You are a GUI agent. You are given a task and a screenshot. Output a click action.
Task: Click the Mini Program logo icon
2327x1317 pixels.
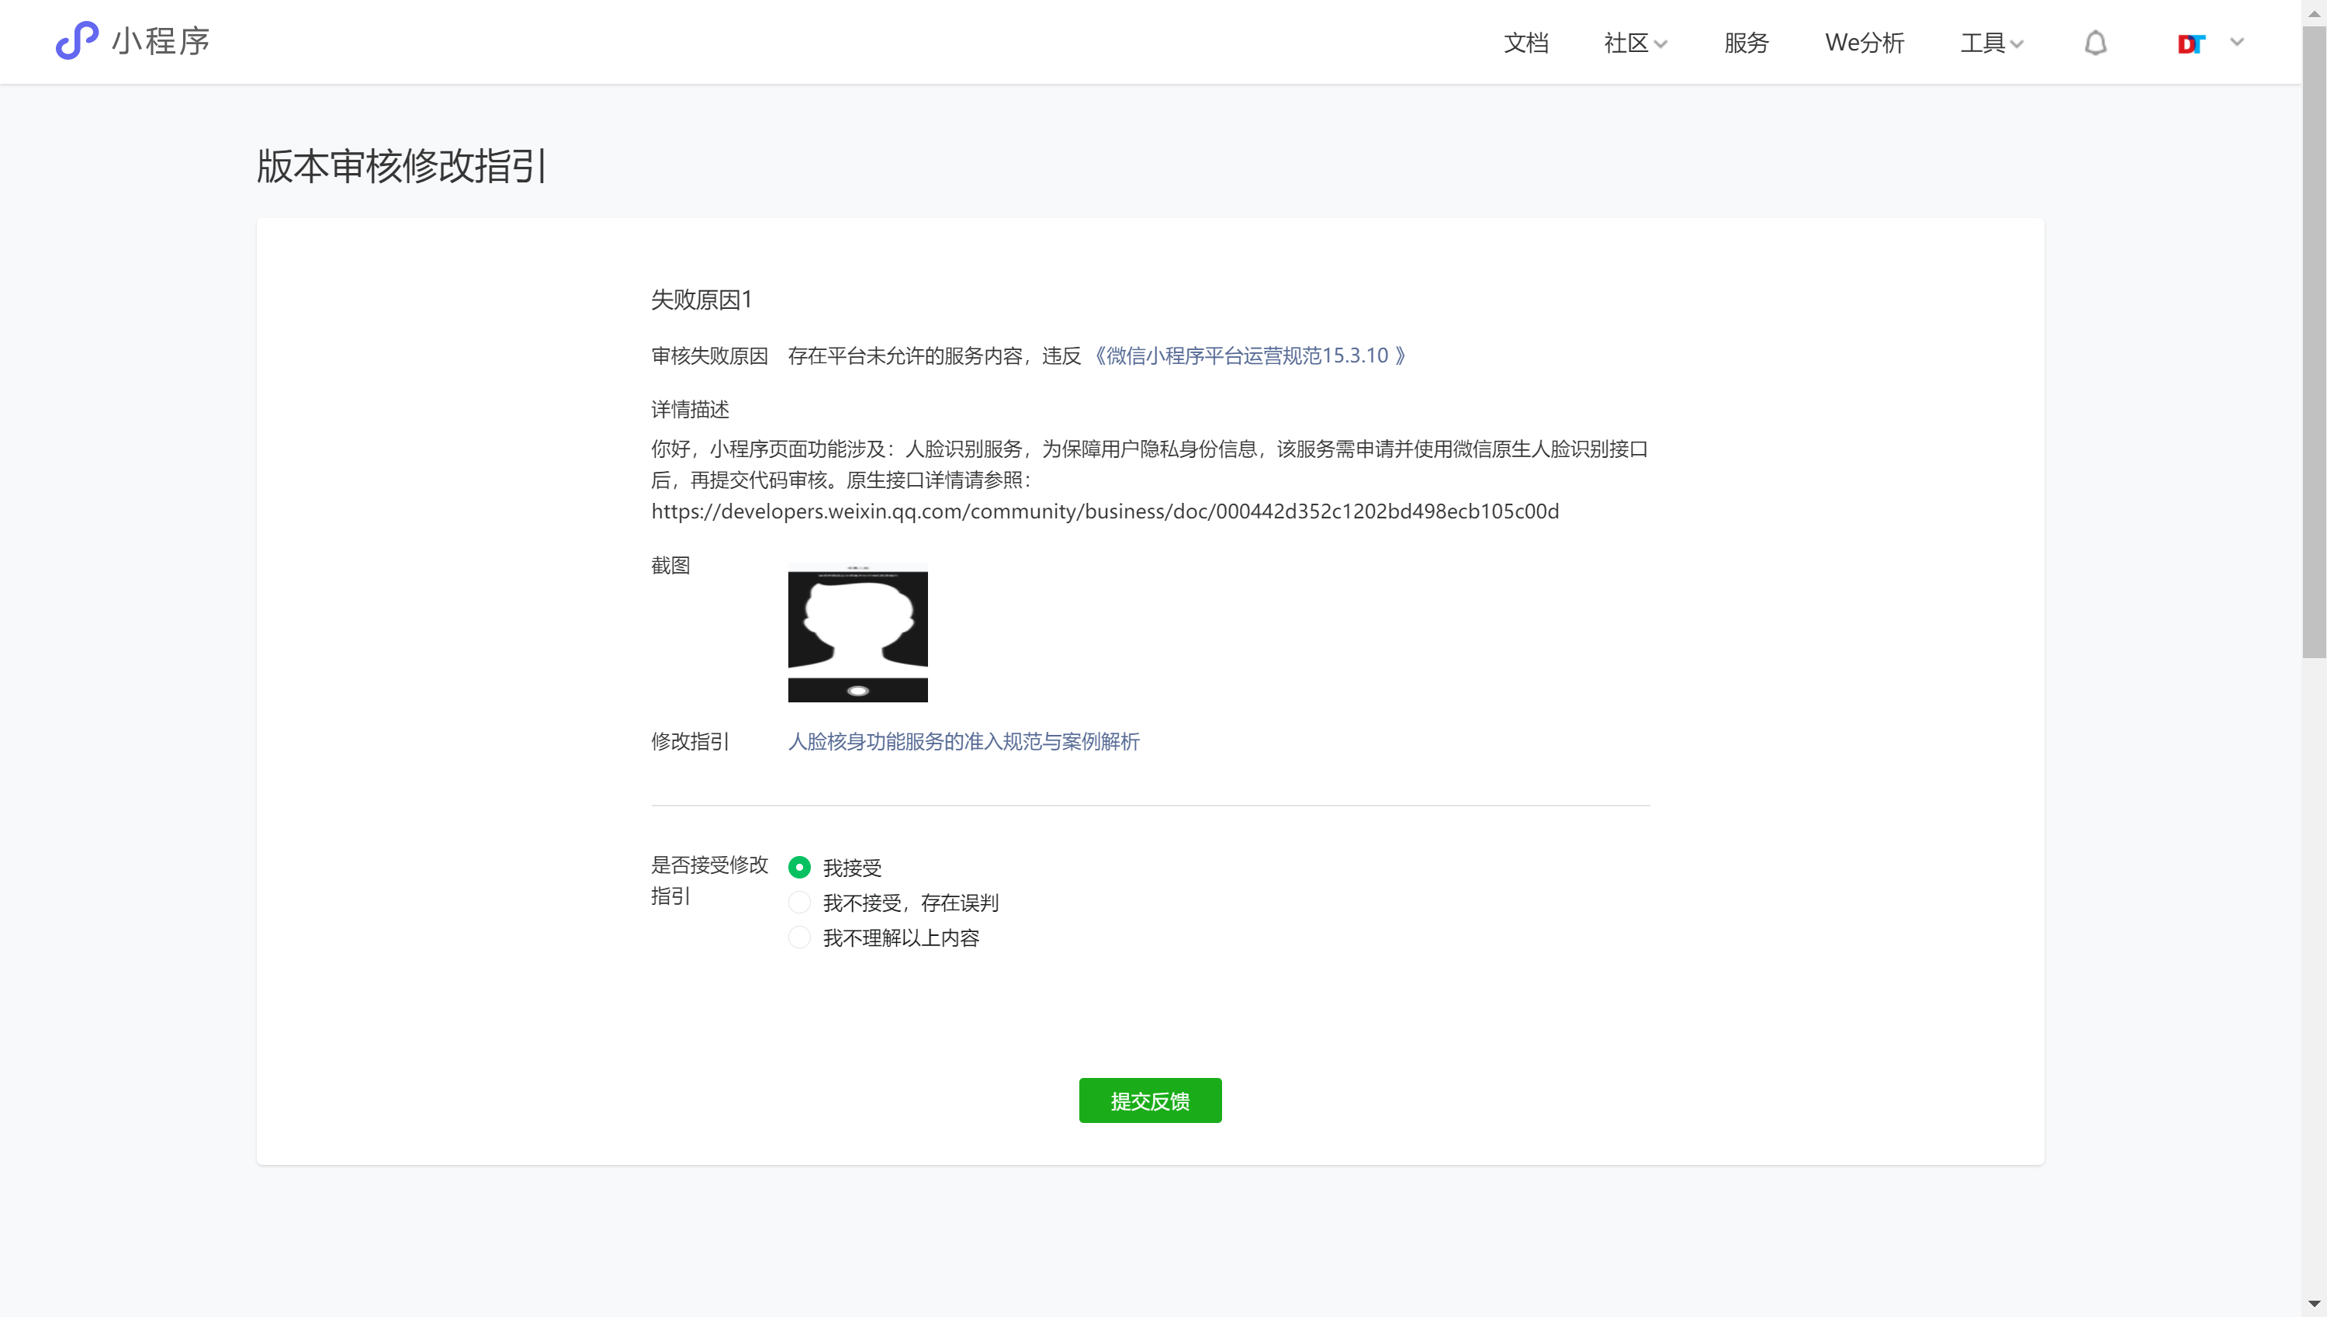click(77, 40)
